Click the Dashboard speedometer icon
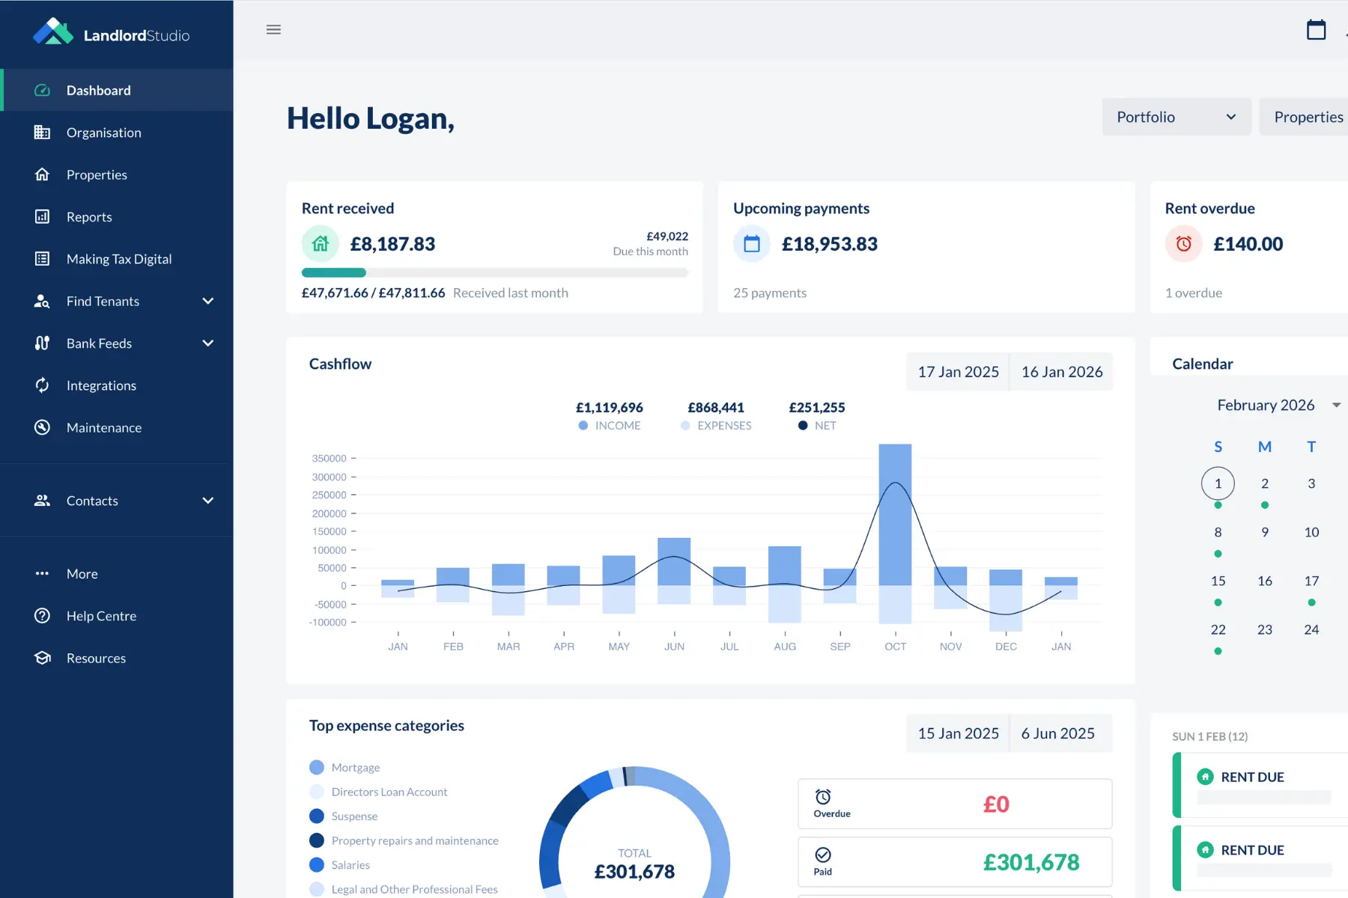This screenshot has height=898, width=1348. (42, 91)
